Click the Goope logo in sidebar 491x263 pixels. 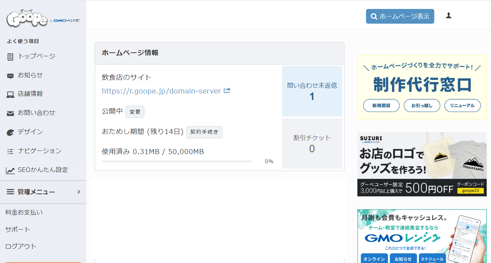(x=27, y=19)
